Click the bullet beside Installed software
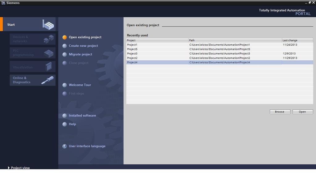Viewport: 316px width, 178px height. point(64,116)
